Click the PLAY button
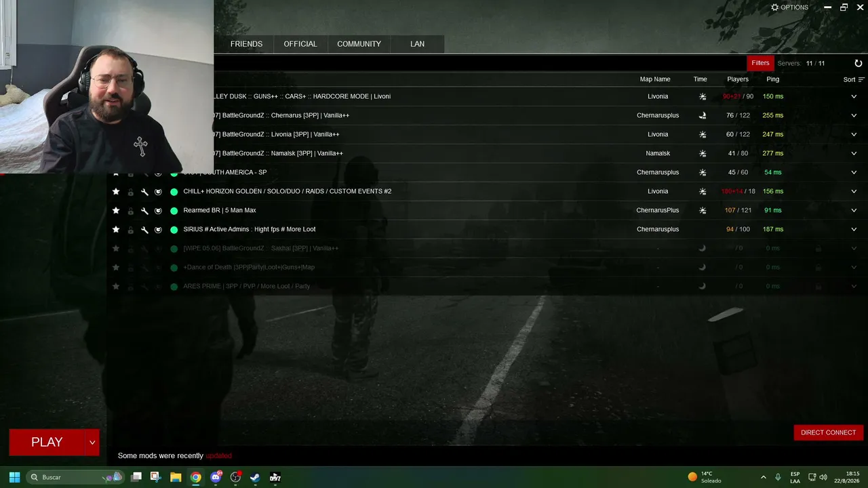Screen dimensions: 868x488 (47, 442)
